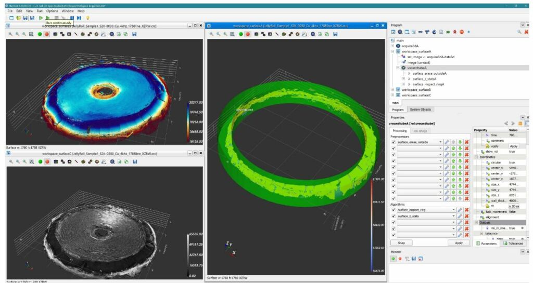Expand the acquire3dA tree node
Viewport: 533px width, 283px height.
(x=393, y=46)
